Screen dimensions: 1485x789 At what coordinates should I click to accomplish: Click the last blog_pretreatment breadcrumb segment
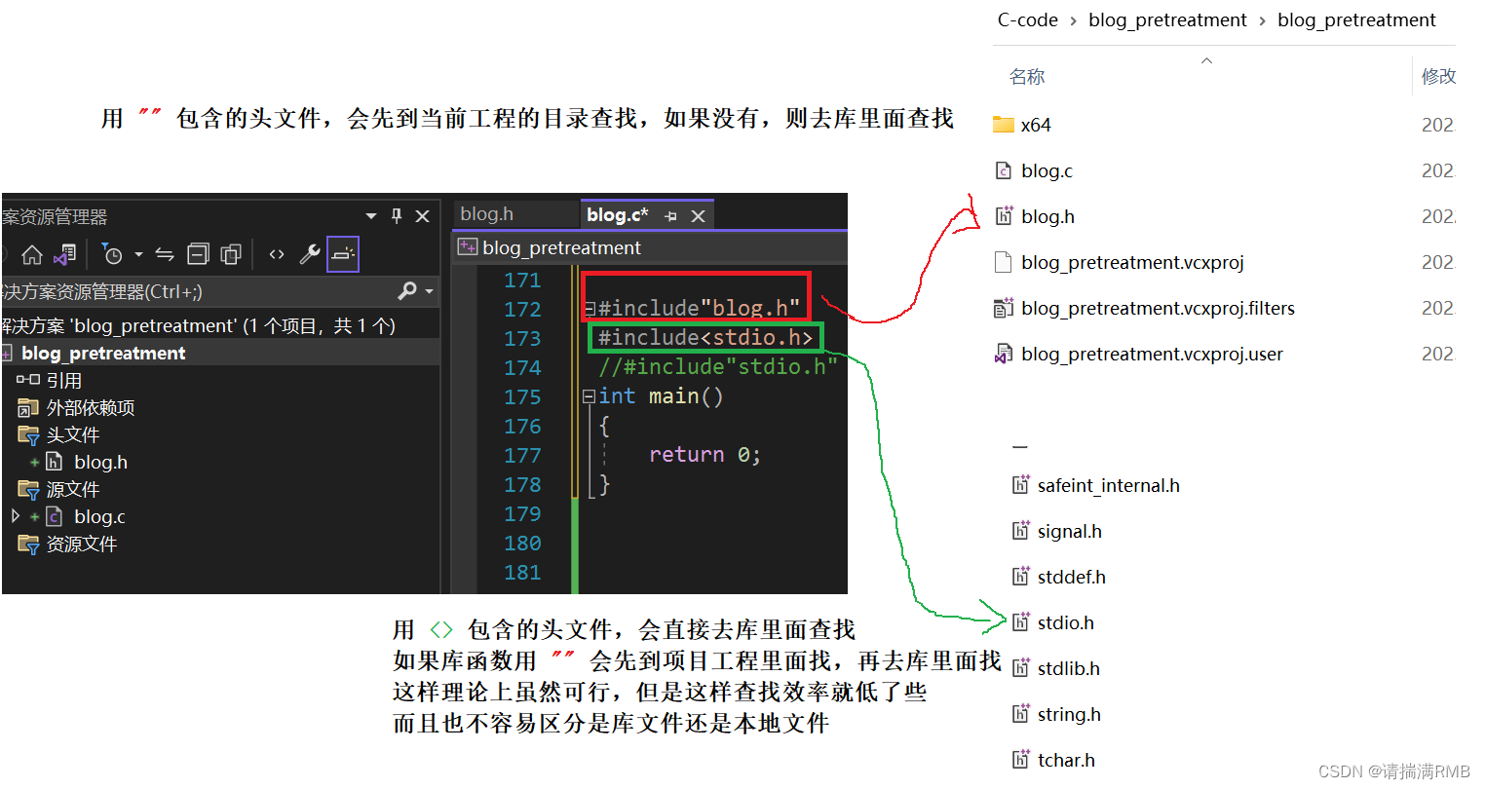pyautogui.click(x=1356, y=19)
